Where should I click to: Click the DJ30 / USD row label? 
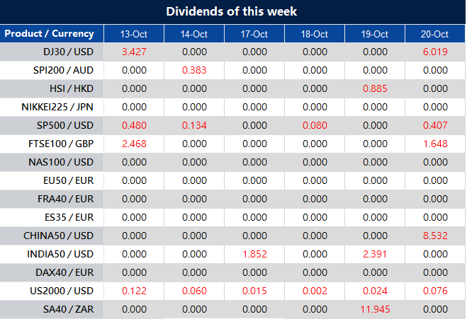coord(68,52)
